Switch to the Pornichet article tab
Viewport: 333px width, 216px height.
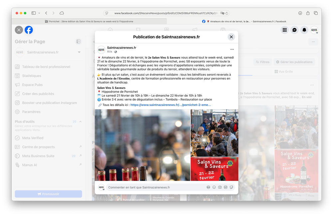[89, 21]
